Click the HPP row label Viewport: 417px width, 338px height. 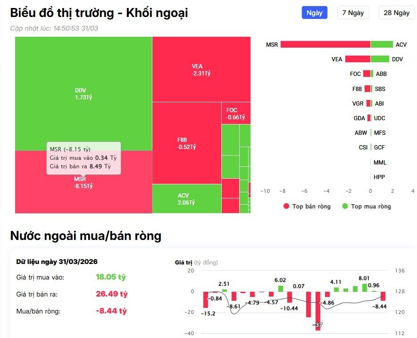click(x=380, y=177)
